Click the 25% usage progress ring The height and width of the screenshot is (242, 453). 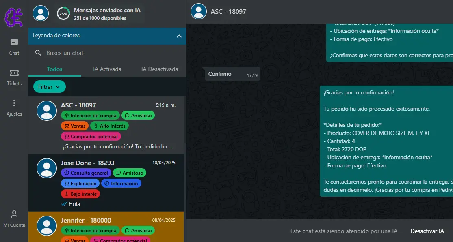[63, 13]
